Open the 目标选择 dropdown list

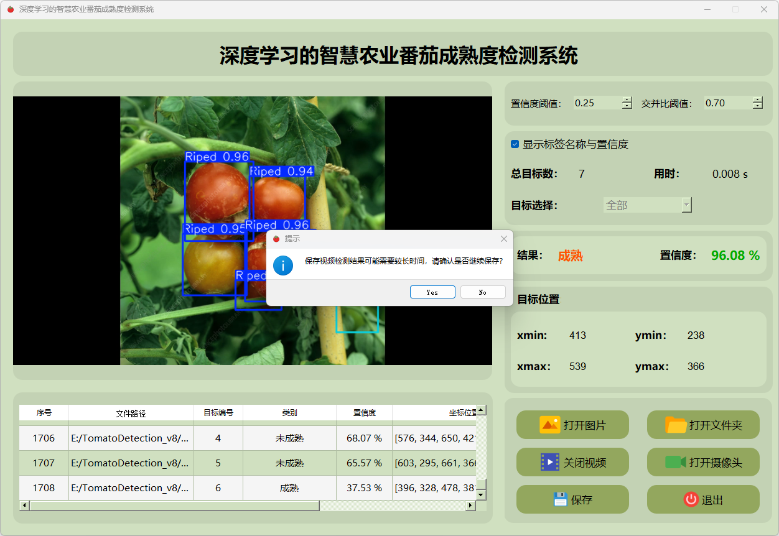pos(686,205)
